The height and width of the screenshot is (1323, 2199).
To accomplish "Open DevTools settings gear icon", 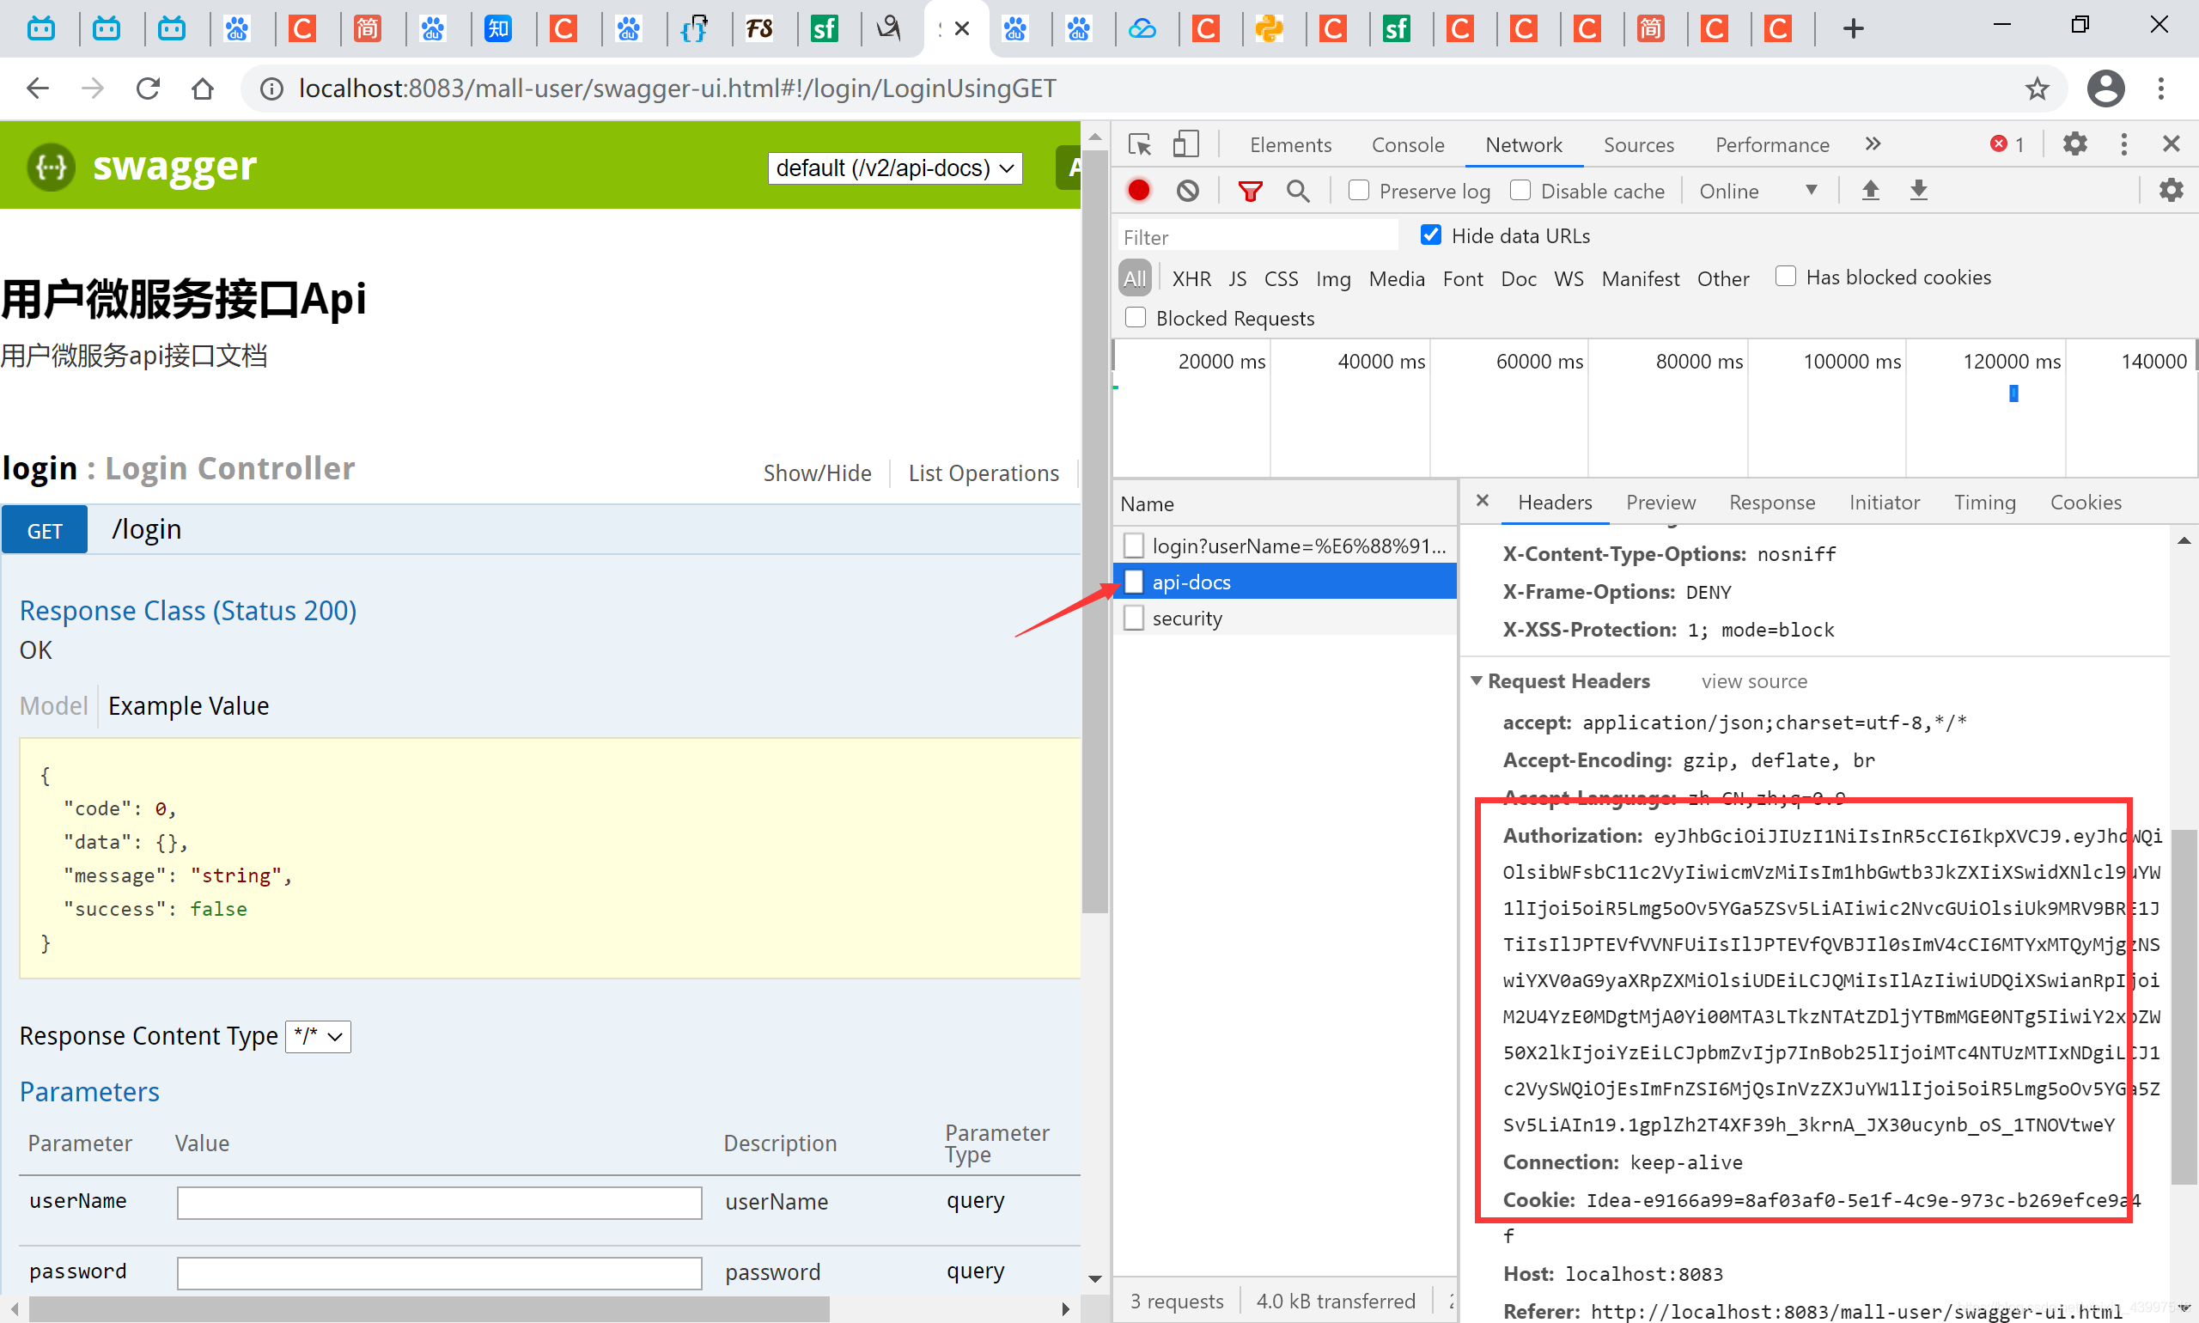I will (x=2074, y=144).
